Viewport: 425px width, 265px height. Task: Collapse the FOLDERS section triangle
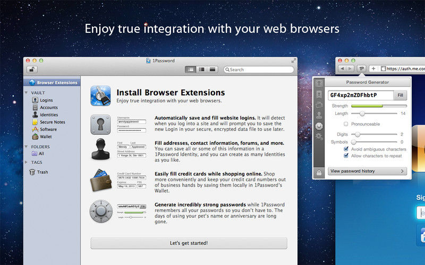coord(26,147)
